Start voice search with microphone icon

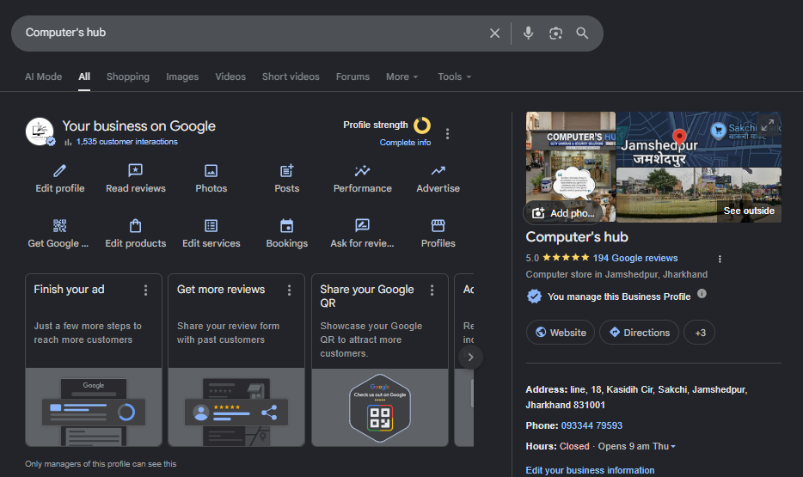click(528, 34)
